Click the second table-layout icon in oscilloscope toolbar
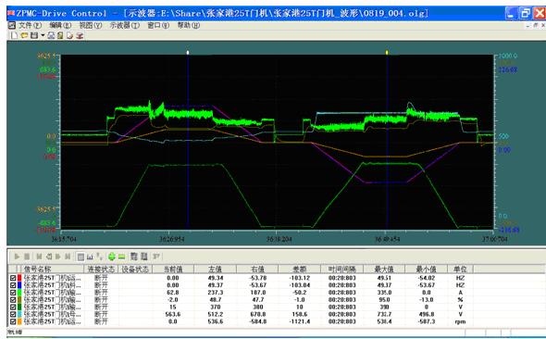546x339 pixels. (x=143, y=257)
